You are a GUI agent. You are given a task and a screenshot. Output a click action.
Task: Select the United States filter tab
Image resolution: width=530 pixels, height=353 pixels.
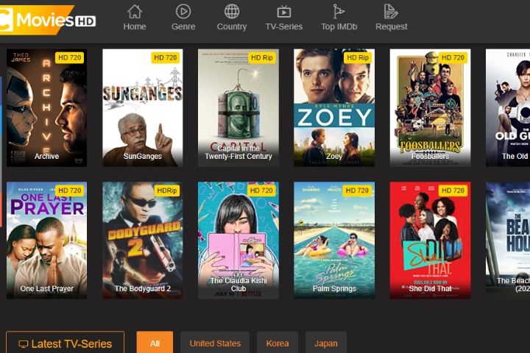coord(215,343)
